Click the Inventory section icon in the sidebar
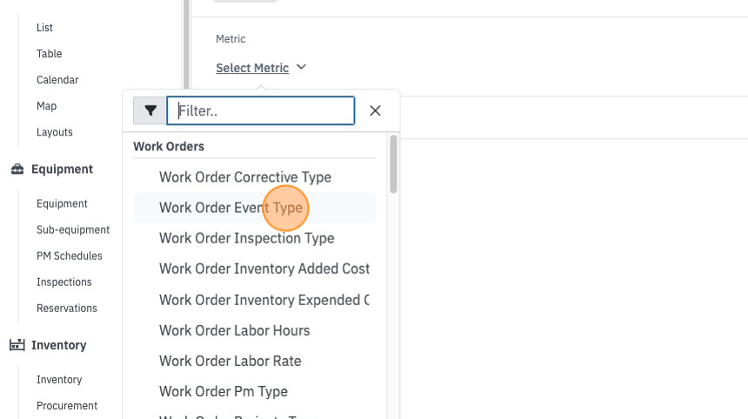The height and width of the screenshot is (419, 748). (x=17, y=344)
